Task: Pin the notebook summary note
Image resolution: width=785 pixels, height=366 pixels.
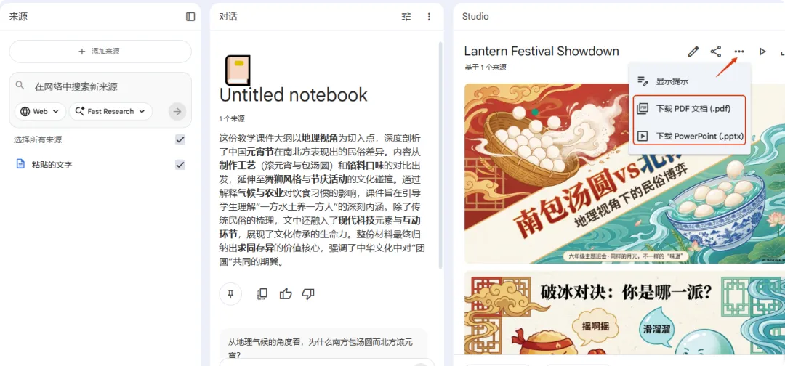Action: [231, 294]
